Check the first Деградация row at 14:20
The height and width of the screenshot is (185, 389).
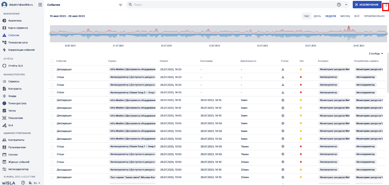(x=52, y=69)
